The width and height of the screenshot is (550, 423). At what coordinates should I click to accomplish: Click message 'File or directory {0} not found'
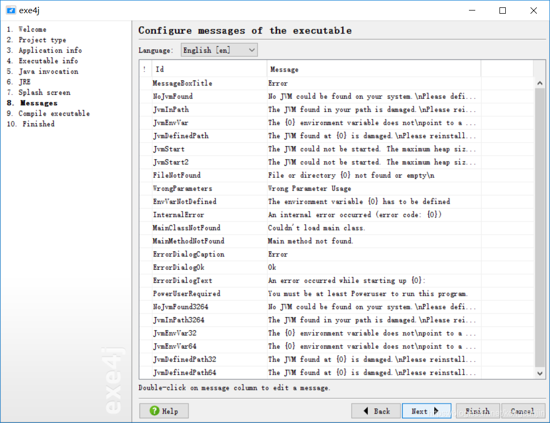(351, 175)
